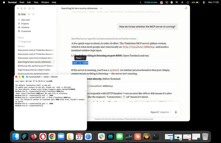The height and width of the screenshot is (143, 221).
Task: Click the muted sound menu bar icon
Action: point(182,2)
